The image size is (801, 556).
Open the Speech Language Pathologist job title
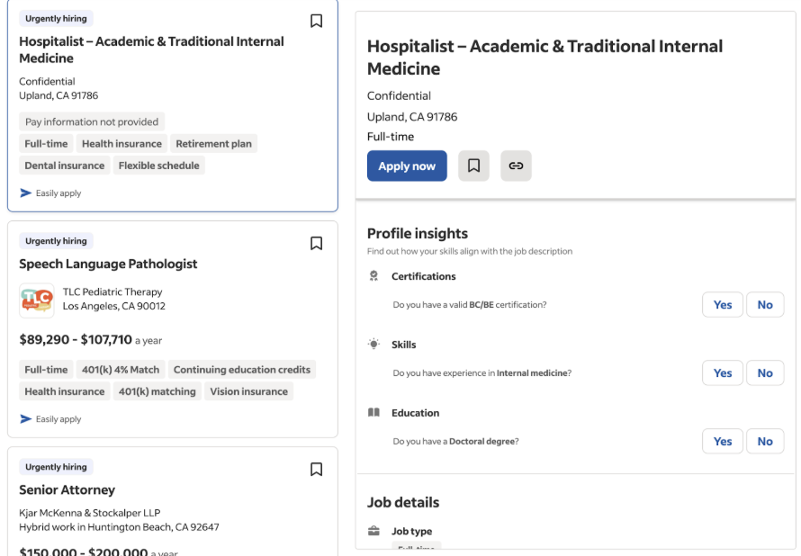point(108,264)
